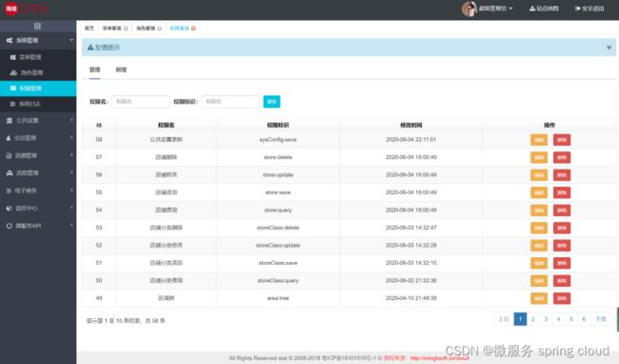
Task: Expand the 友情提示 banner chevron
Action: 609,48
